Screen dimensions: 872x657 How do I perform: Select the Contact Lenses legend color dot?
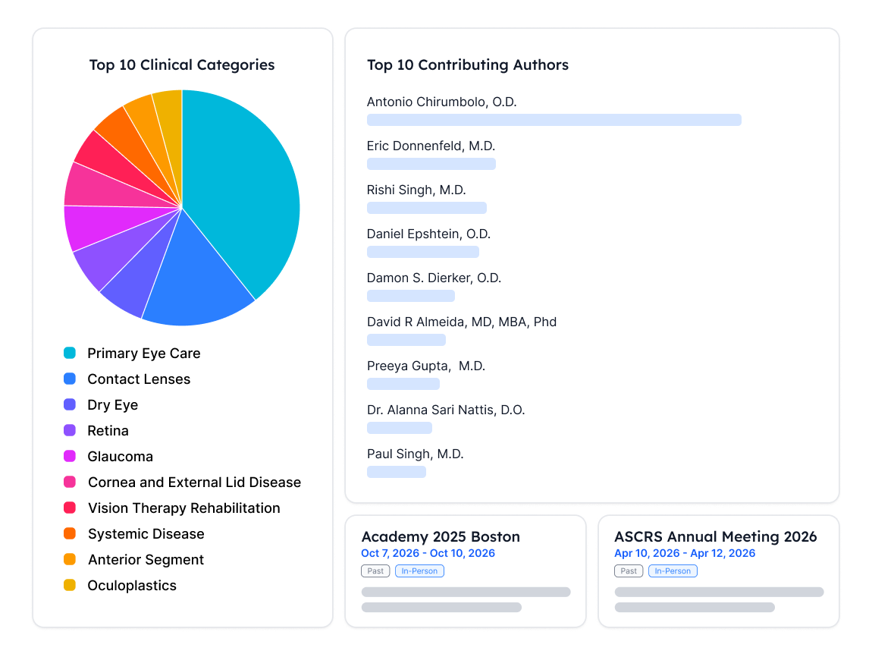[x=70, y=379]
